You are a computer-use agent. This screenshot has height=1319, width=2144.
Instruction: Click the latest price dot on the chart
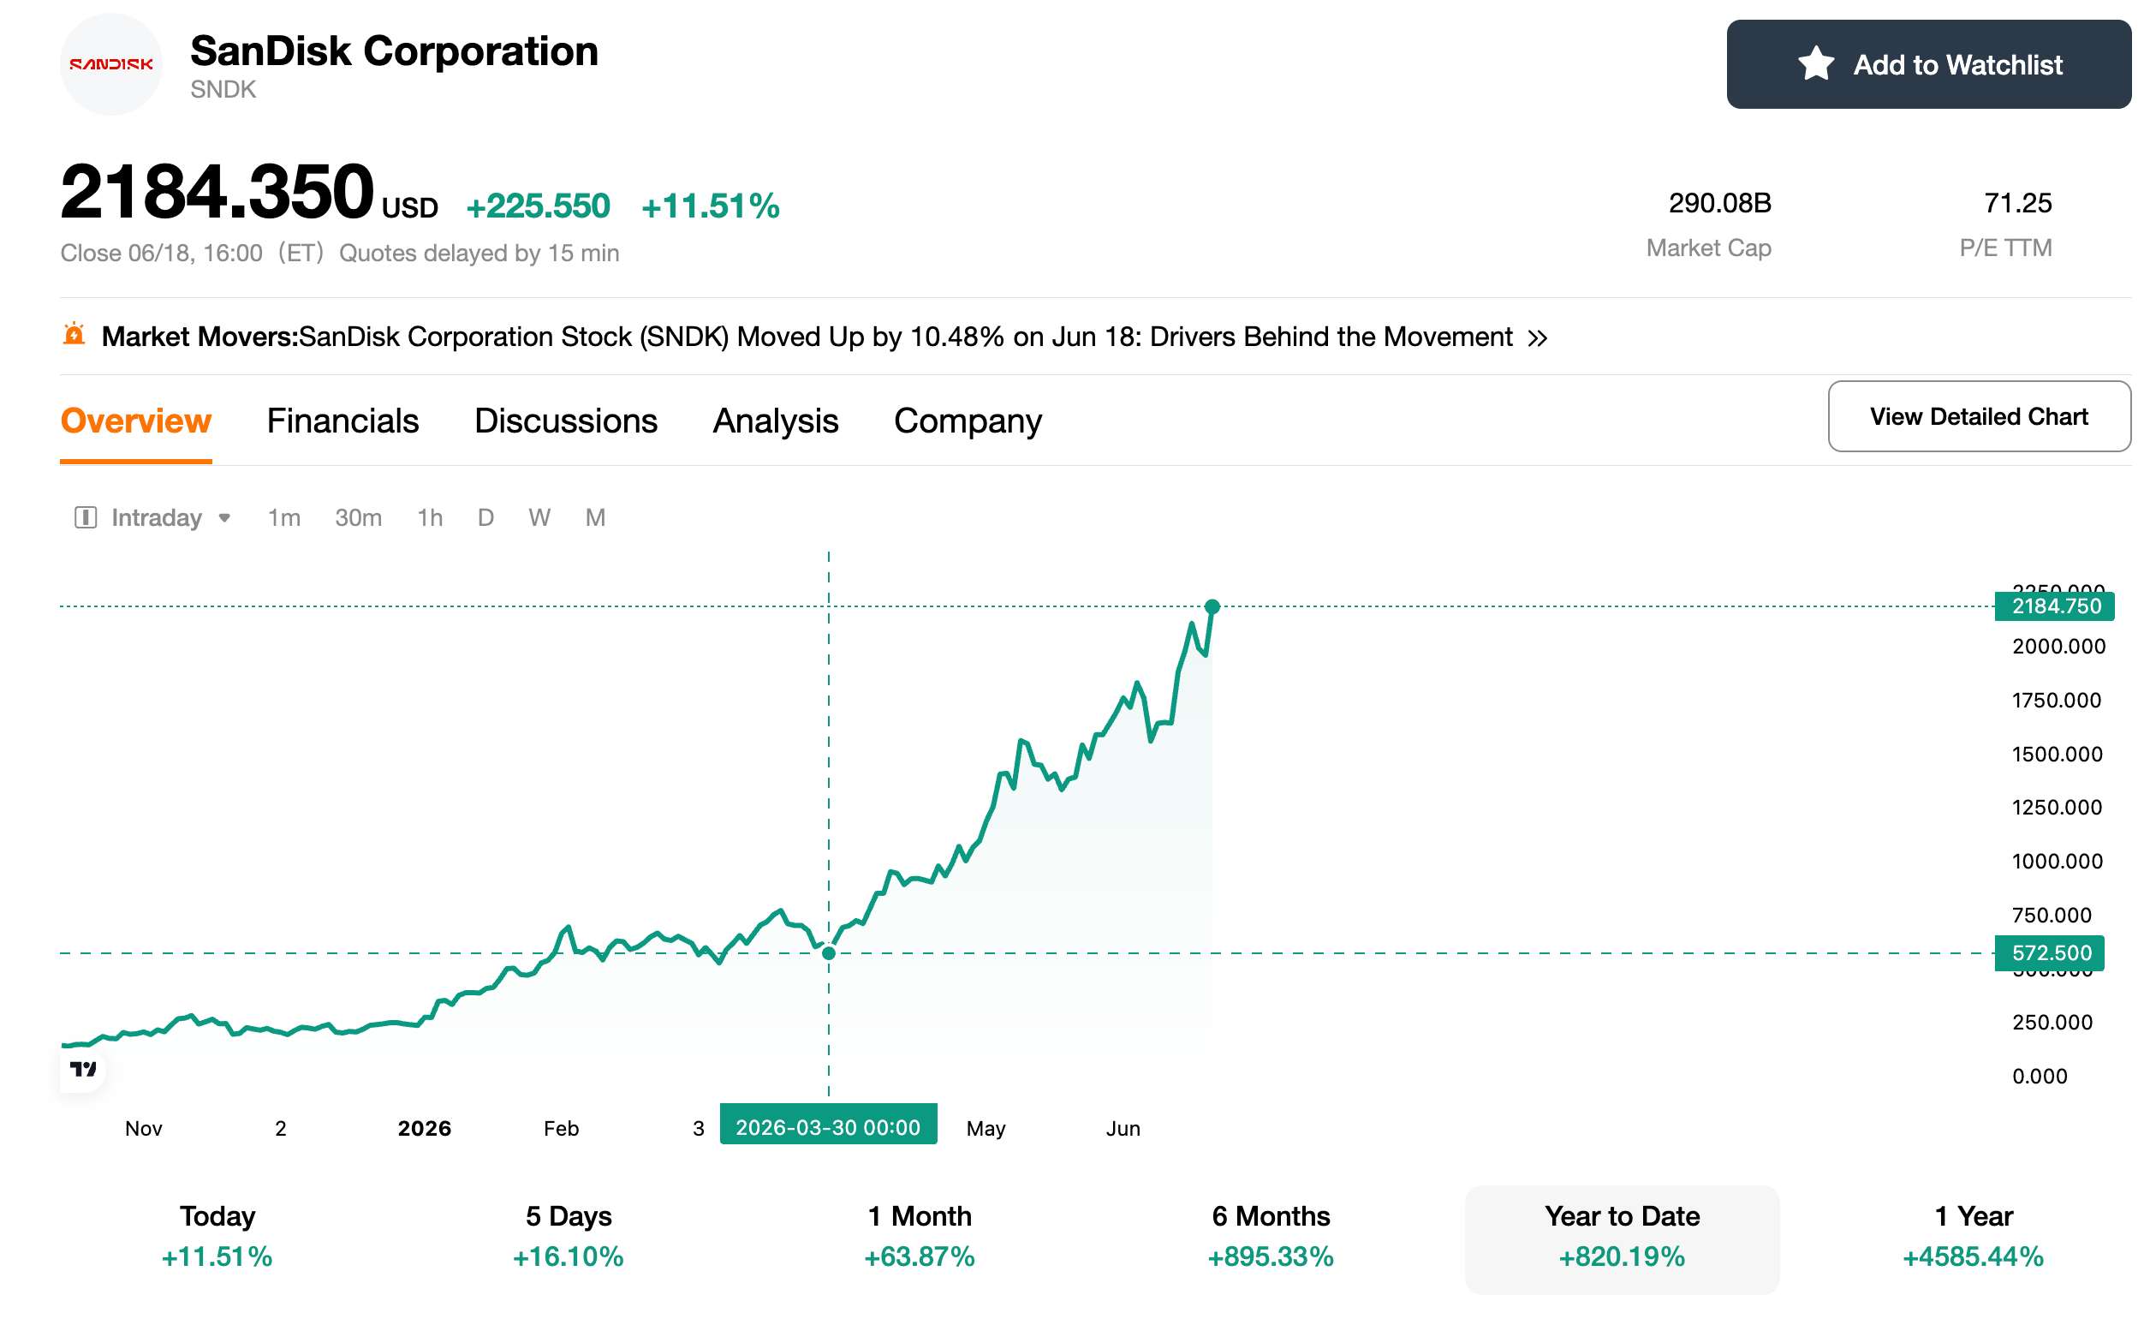[x=1212, y=606]
